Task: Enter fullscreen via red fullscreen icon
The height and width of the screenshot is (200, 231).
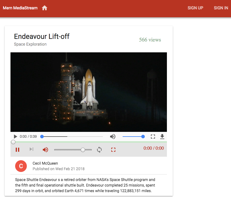Action: [113, 150]
